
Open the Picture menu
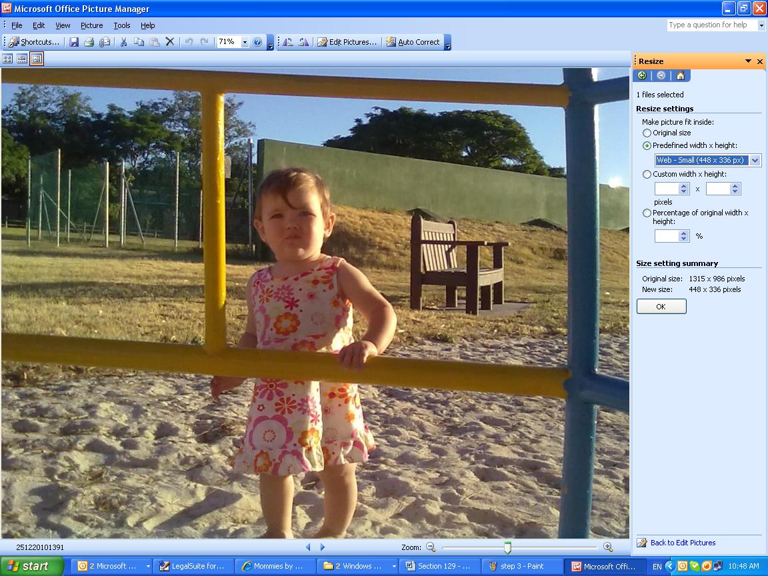point(91,25)
